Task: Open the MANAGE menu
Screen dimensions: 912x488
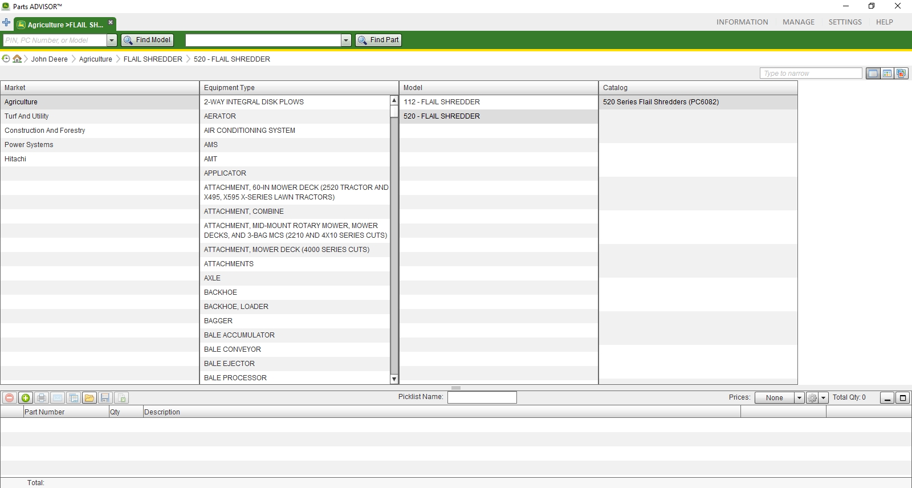Action: 799,22
